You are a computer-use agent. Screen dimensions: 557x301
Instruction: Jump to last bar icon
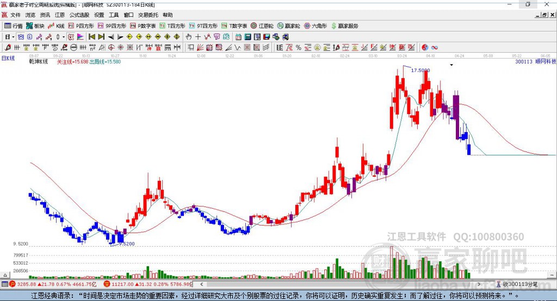[x=101, y=37]
